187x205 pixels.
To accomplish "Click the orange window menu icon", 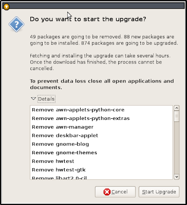I will pos(6,7).
